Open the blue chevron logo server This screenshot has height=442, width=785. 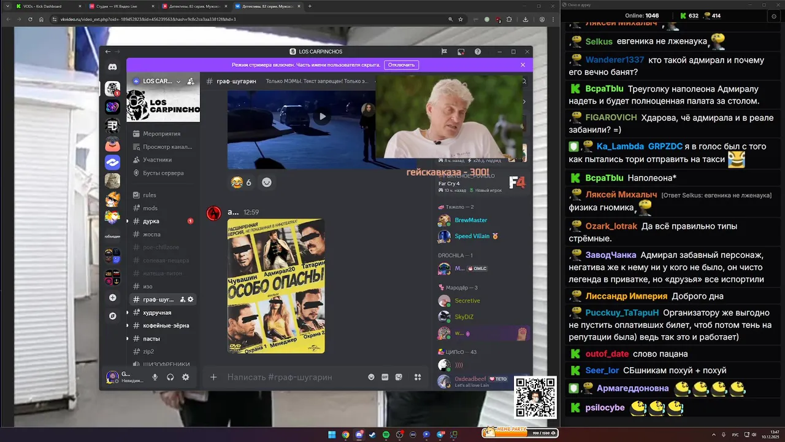[x=112, y=162]
